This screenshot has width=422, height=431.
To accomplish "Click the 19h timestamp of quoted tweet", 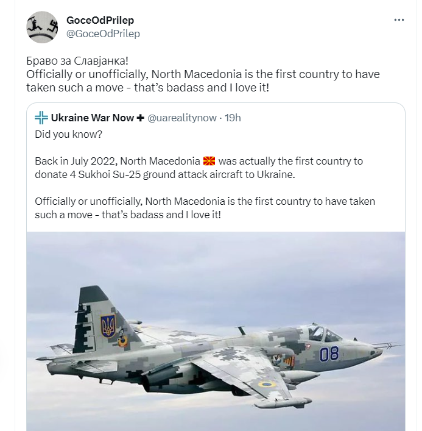I will [x=233, y=118].
